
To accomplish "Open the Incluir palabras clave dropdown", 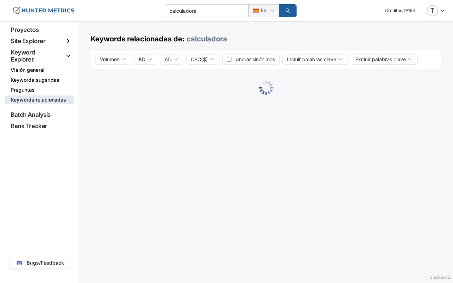I will point(315,59).
